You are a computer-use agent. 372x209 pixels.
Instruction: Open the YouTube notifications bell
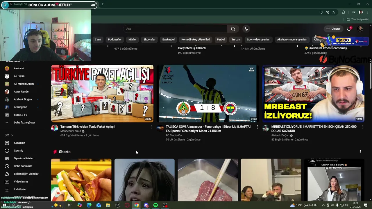(349, 29)
